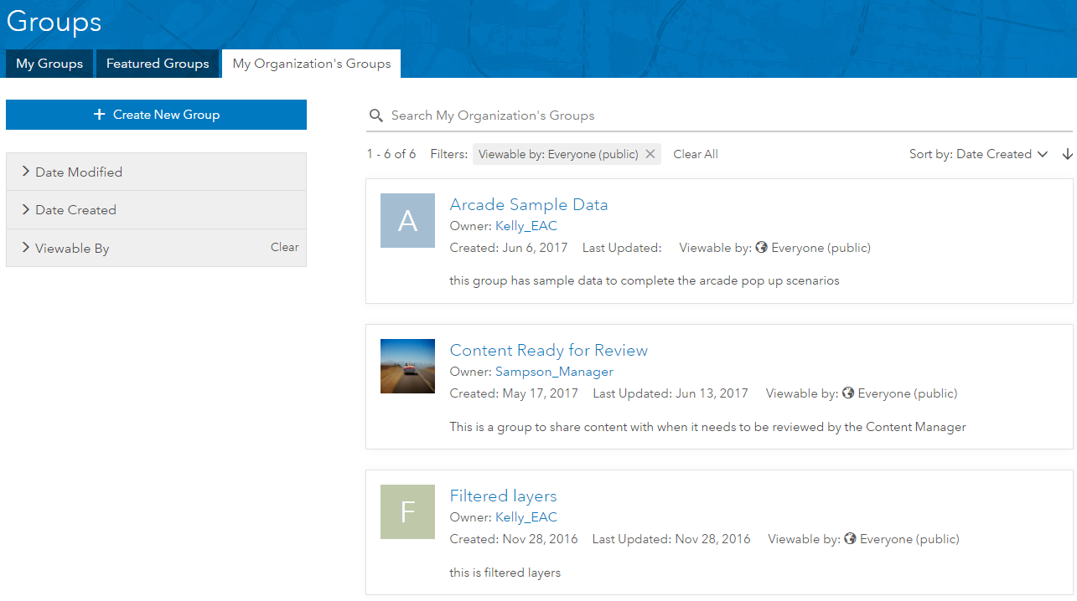Click the plus icon on Create New Group
The height and width of the screenshot is (601, 1077).
tap(100, 115)
